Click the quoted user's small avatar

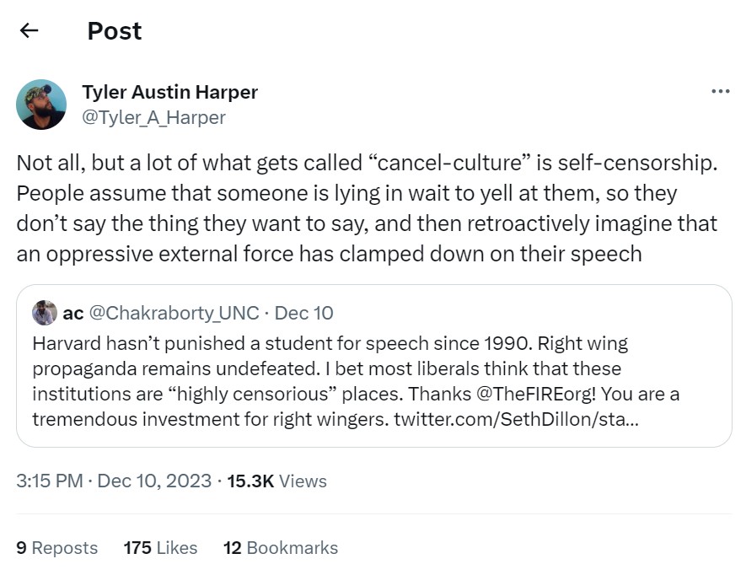tap(45, 313)
